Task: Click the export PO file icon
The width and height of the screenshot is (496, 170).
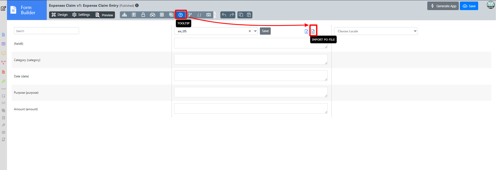Action: click(x=306, y=31)
